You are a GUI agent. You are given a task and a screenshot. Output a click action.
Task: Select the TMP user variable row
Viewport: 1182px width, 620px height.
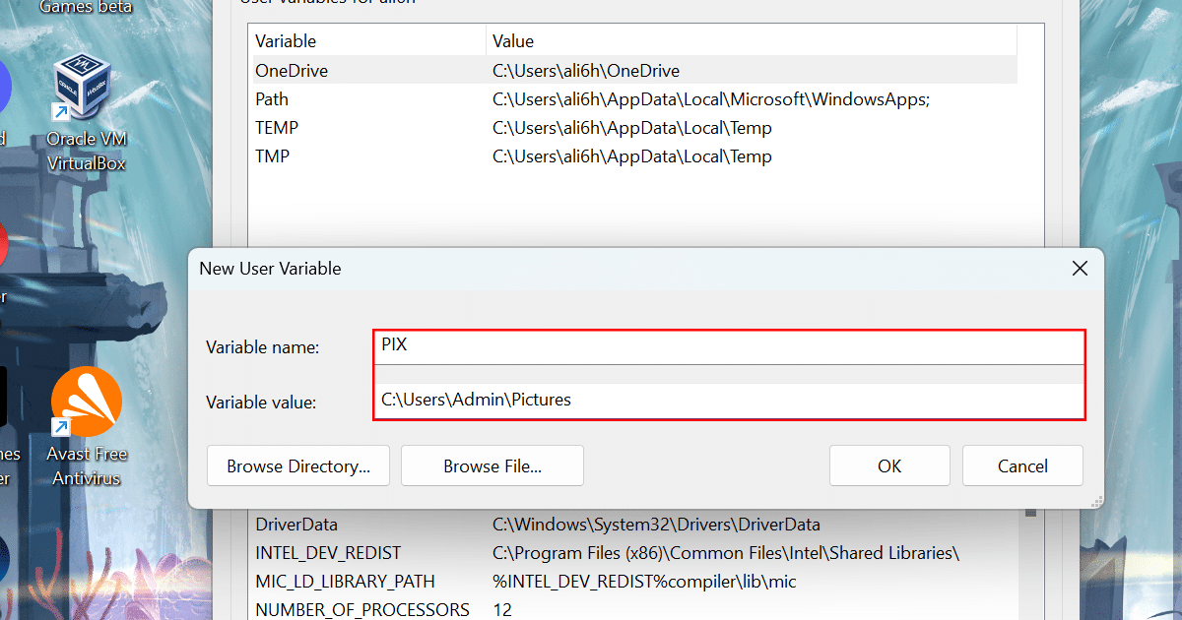[x=272, y=156]
